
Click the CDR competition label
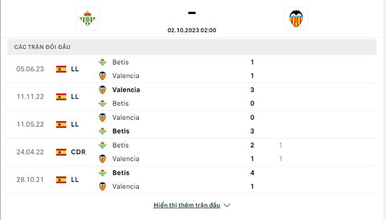pos(78,152)
